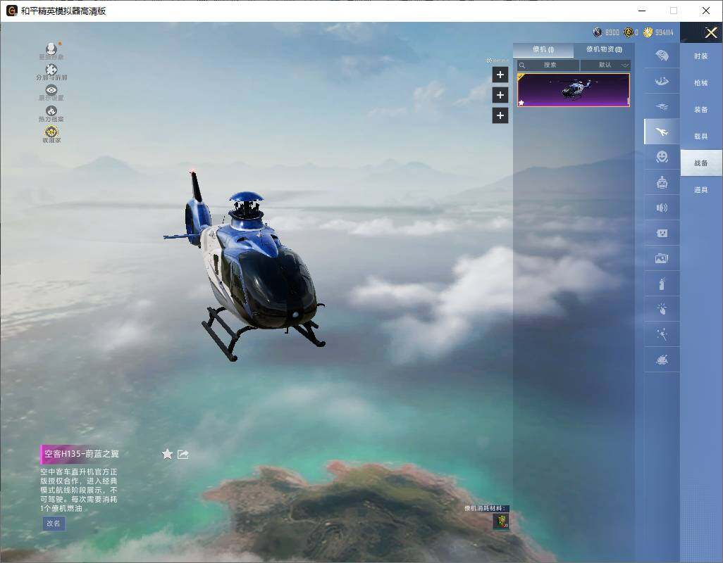Select the purple helicopter thumbnail card

click(x=573, y=90)
